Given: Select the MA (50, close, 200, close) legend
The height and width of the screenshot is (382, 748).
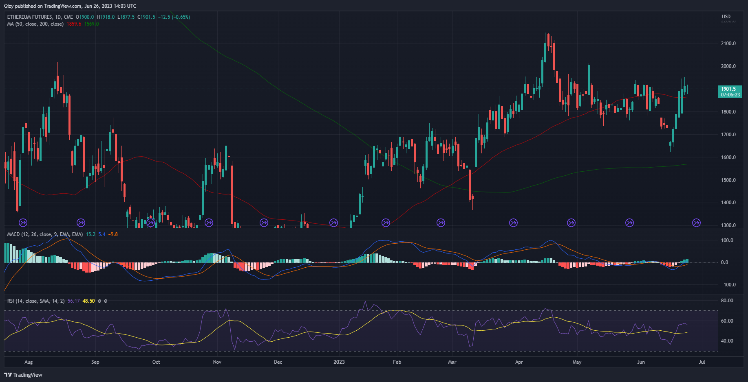Looking at the screenshot, I should pos(35,24).
